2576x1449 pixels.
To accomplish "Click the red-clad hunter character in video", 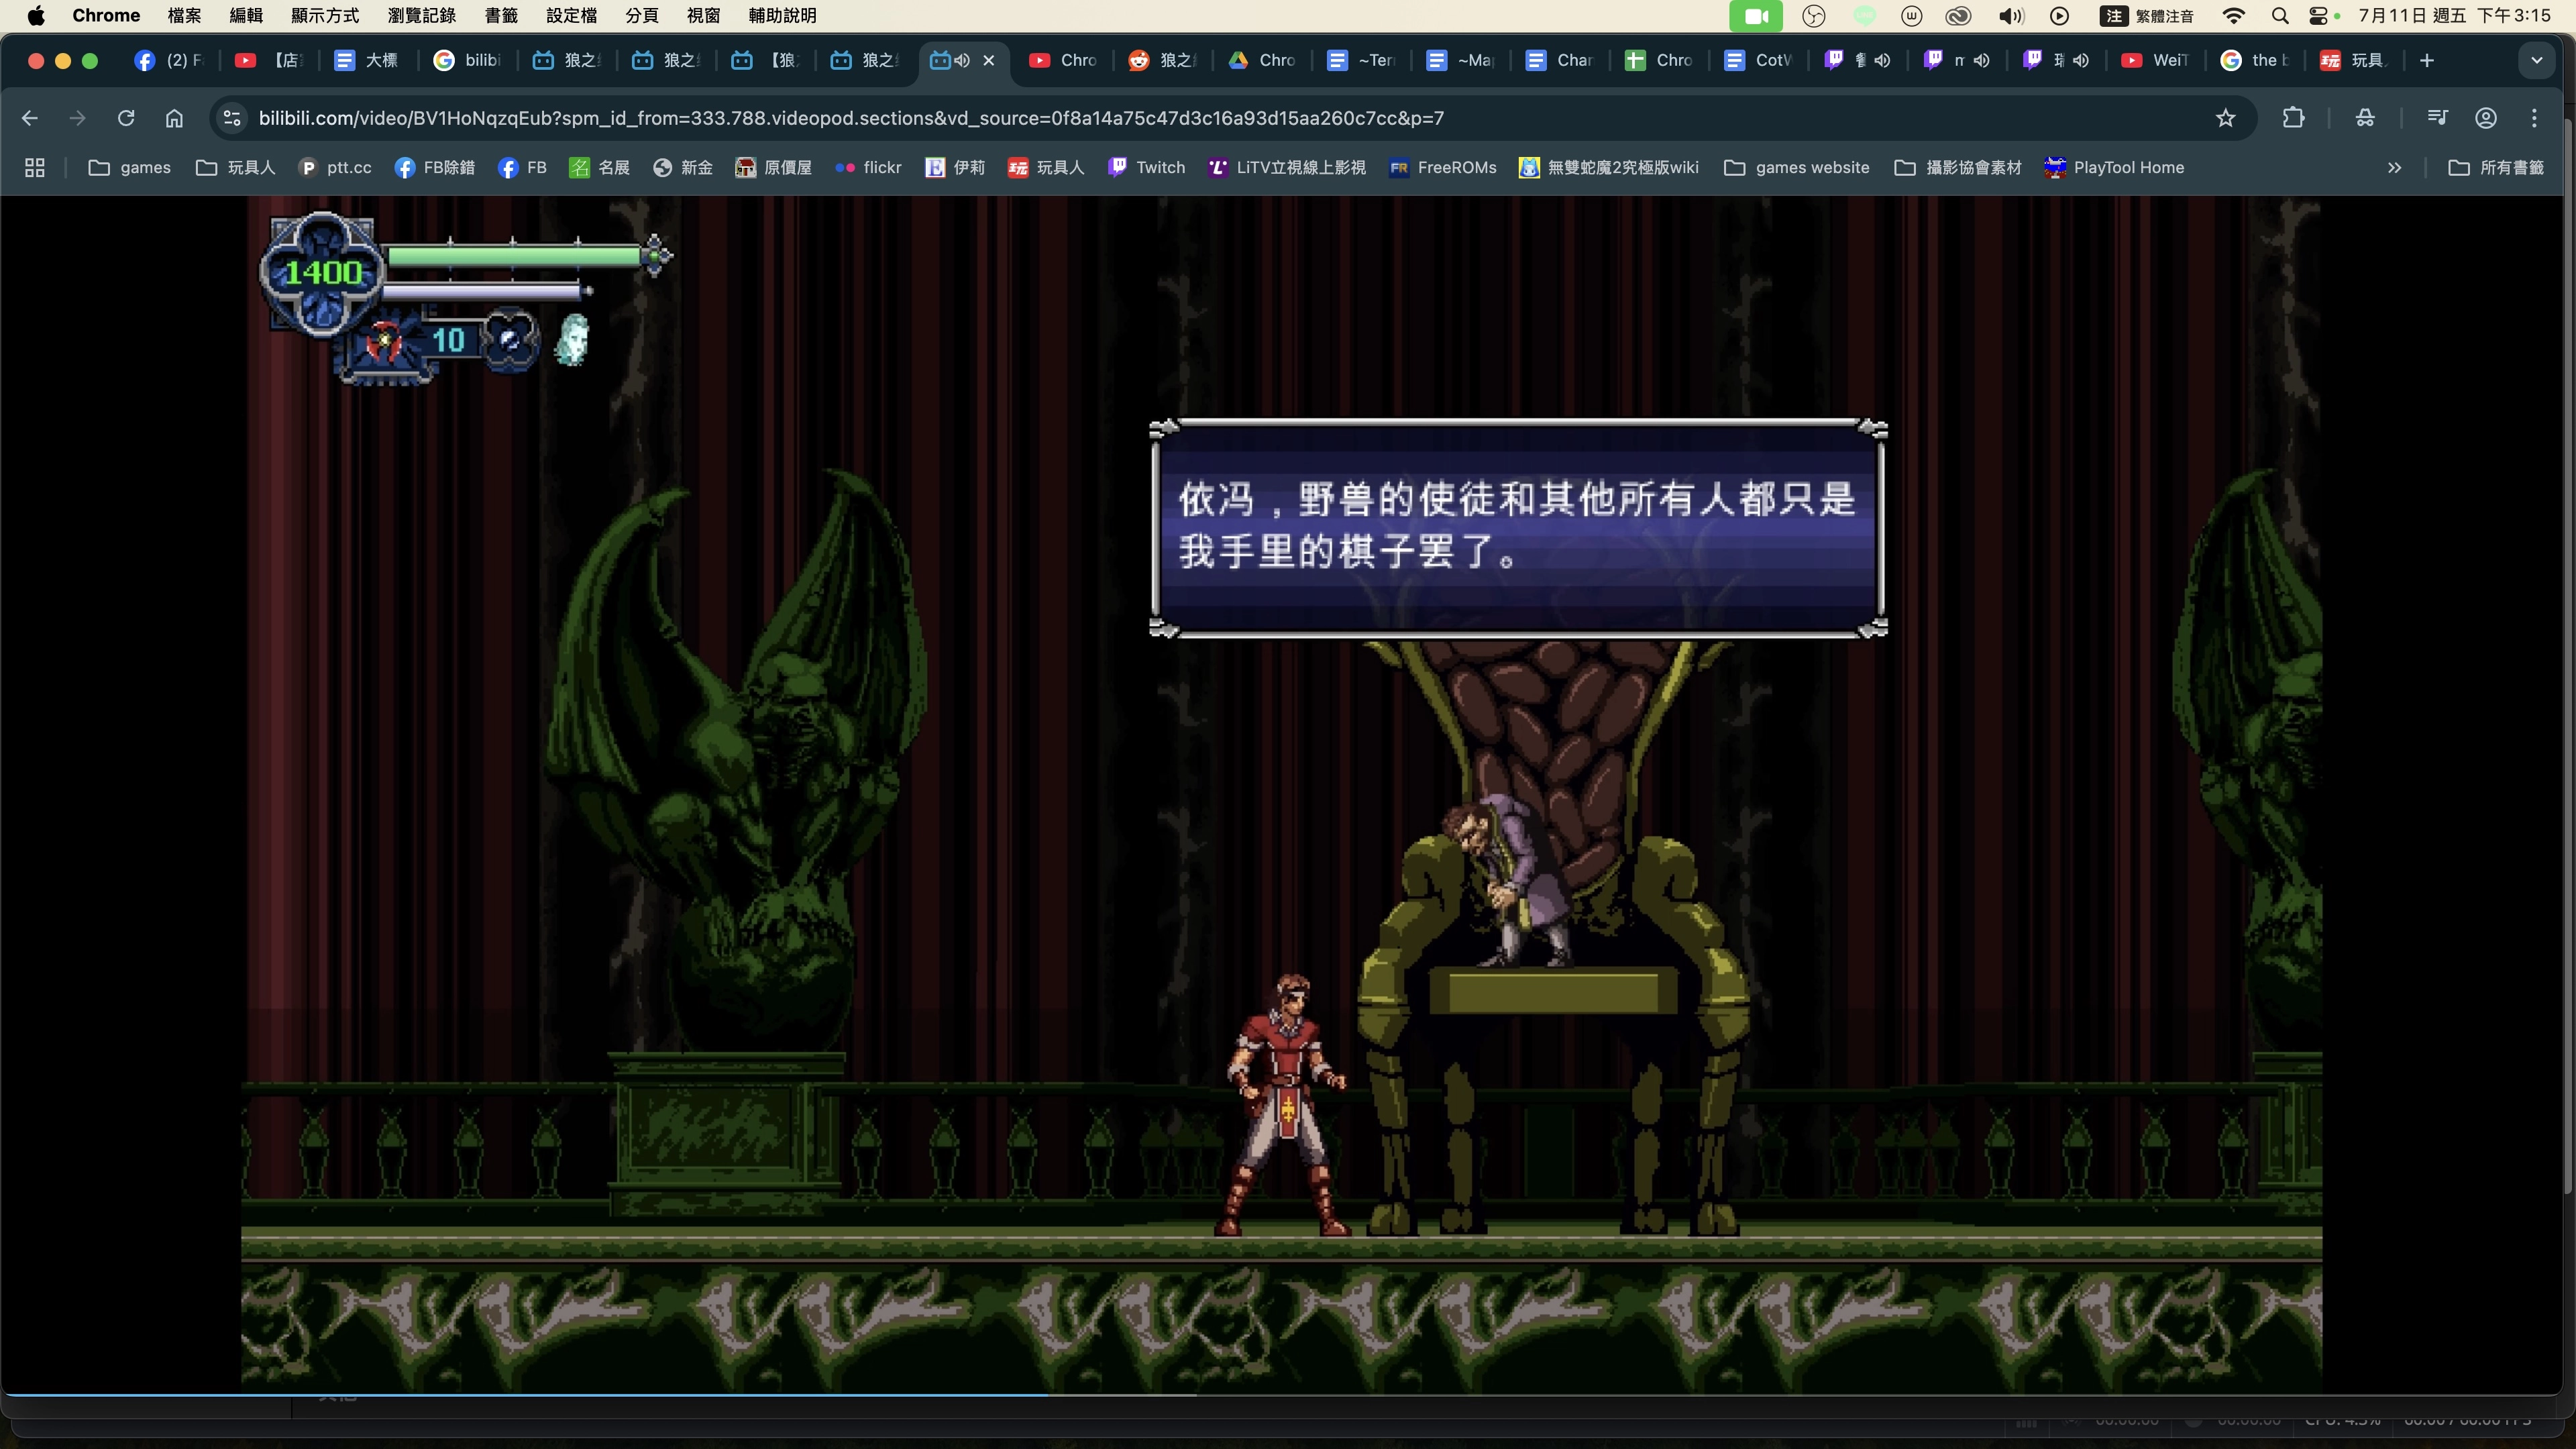I will (1284, 1106).
